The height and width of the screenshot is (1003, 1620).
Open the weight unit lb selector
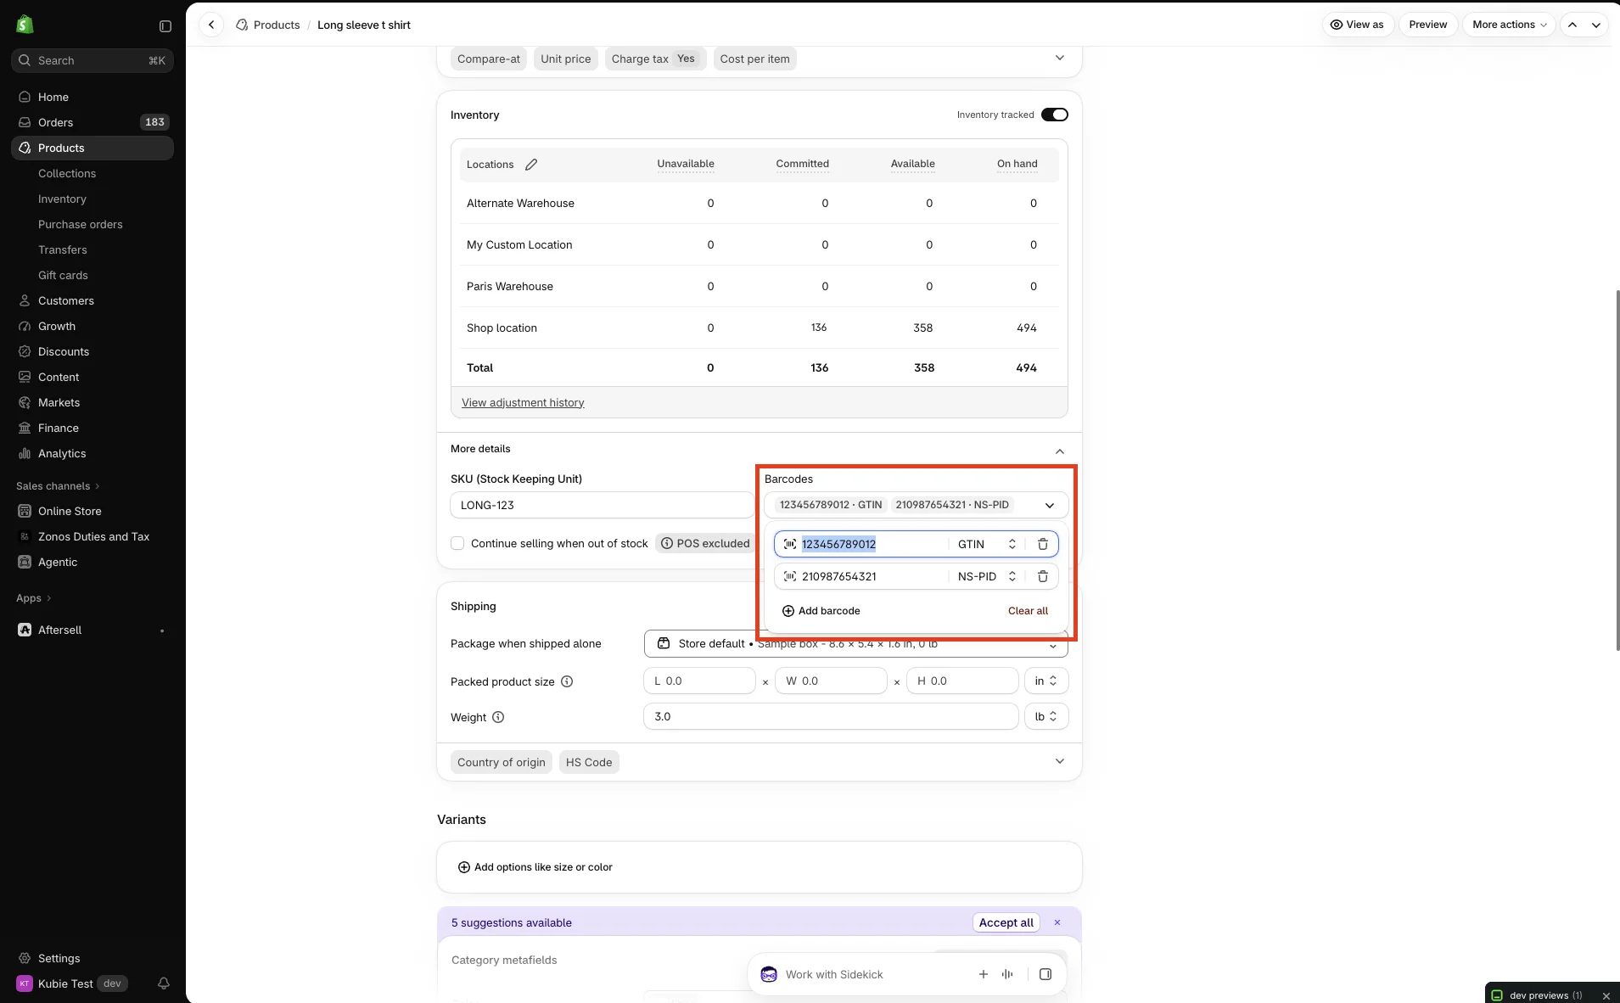click(x=1046, y=717)
